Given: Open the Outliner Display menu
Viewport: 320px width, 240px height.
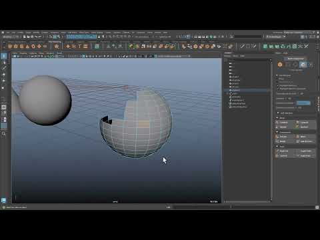Looking at the screenshot, I should pyautogui.click(x=227, y=56).
